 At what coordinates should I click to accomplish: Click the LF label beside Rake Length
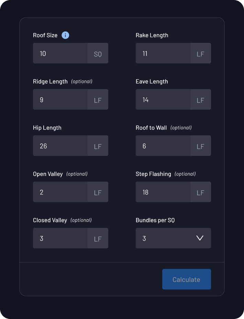[200, 53]
